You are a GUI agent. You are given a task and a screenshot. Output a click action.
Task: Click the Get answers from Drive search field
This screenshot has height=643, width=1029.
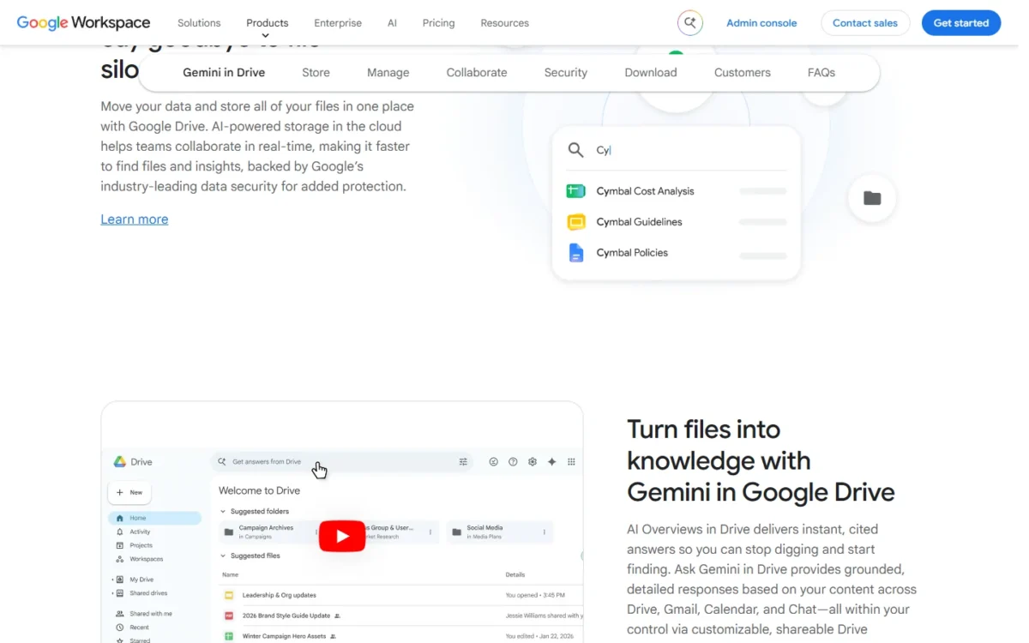click(343, 461)
